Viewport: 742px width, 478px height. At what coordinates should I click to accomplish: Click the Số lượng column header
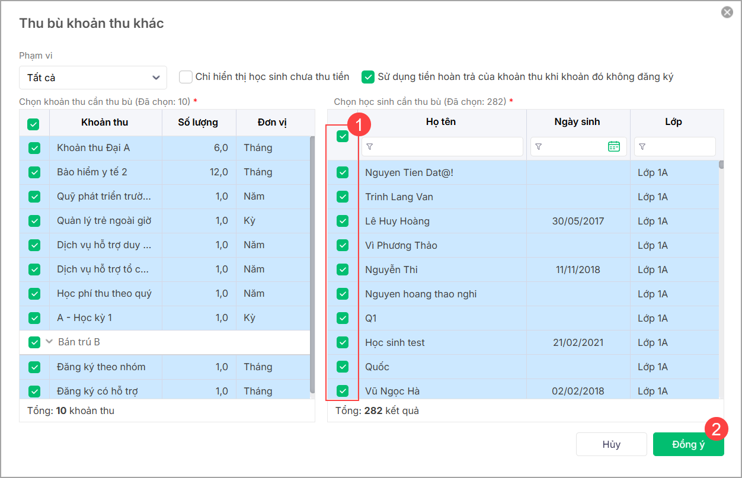point(199,123)
